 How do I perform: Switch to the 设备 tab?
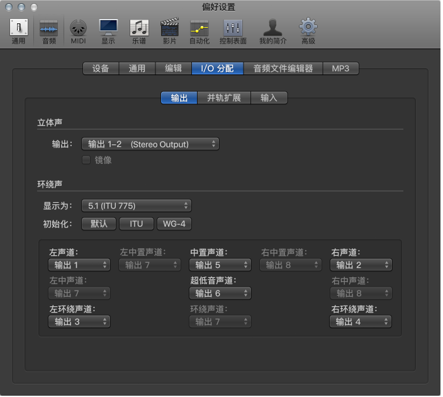click(x=101, y=69)
